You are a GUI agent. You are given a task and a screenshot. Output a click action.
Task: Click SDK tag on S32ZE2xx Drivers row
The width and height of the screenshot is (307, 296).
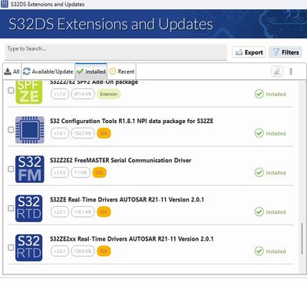pos(104,251)
